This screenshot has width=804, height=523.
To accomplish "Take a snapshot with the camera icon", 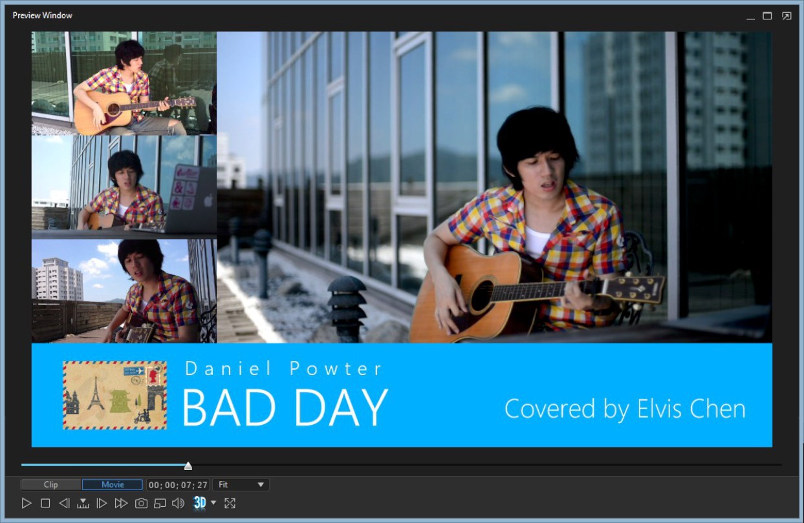I will pos(141,503).
